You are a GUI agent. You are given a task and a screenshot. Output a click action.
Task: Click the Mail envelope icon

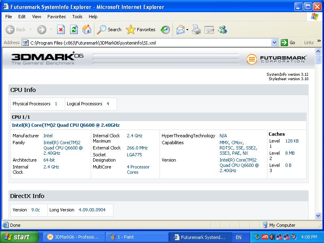click(180, 30)
